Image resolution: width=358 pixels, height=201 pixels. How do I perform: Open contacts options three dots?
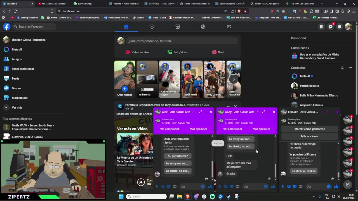(350, 68)
